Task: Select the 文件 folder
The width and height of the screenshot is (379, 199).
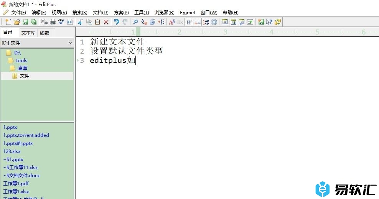Action: click(25, 76)
